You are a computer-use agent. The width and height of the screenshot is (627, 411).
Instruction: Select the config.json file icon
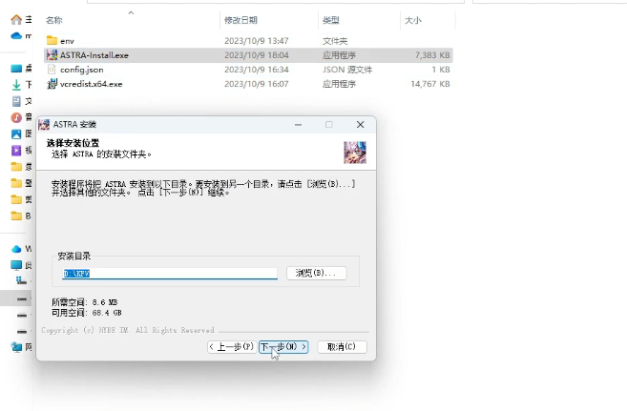pos(52,69)
